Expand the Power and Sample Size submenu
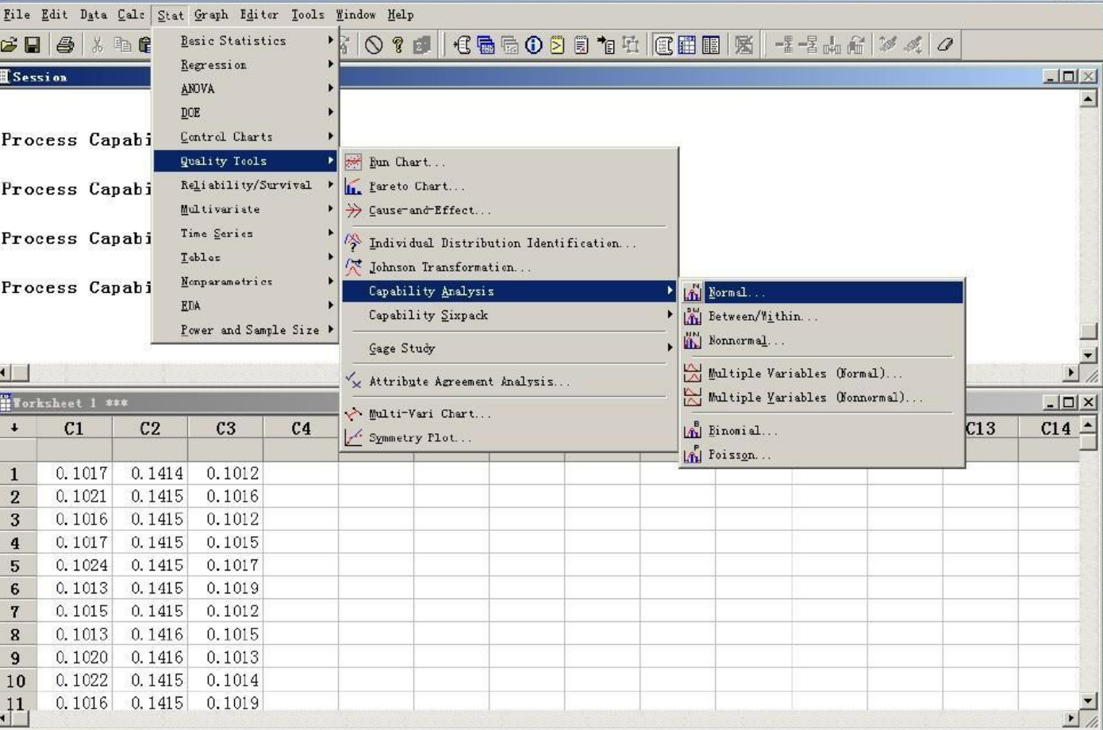The width and height of the screenshot is (1103, 730). click(245, 329)
